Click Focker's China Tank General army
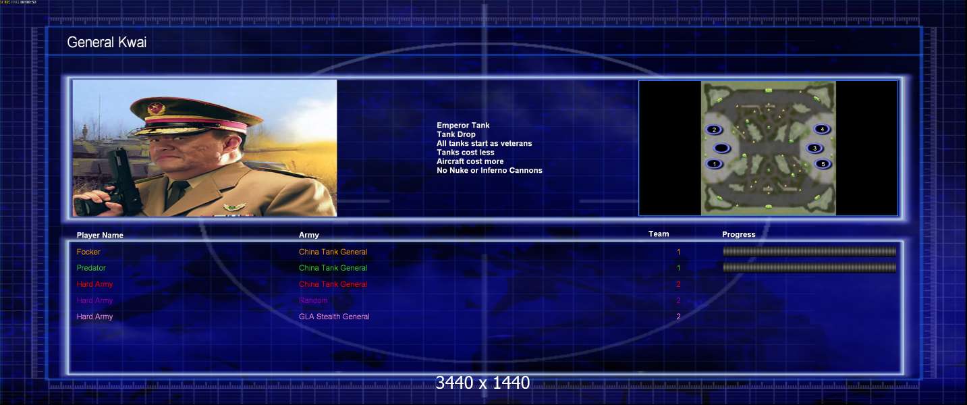Viewport: 967px width, 405px height. [333, 252]
